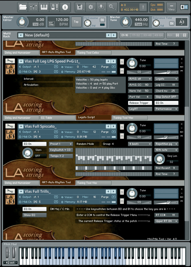Click the EXT SYNC tempo icon
This screenshot has height=267, width=191.
(x=51, y=24)
